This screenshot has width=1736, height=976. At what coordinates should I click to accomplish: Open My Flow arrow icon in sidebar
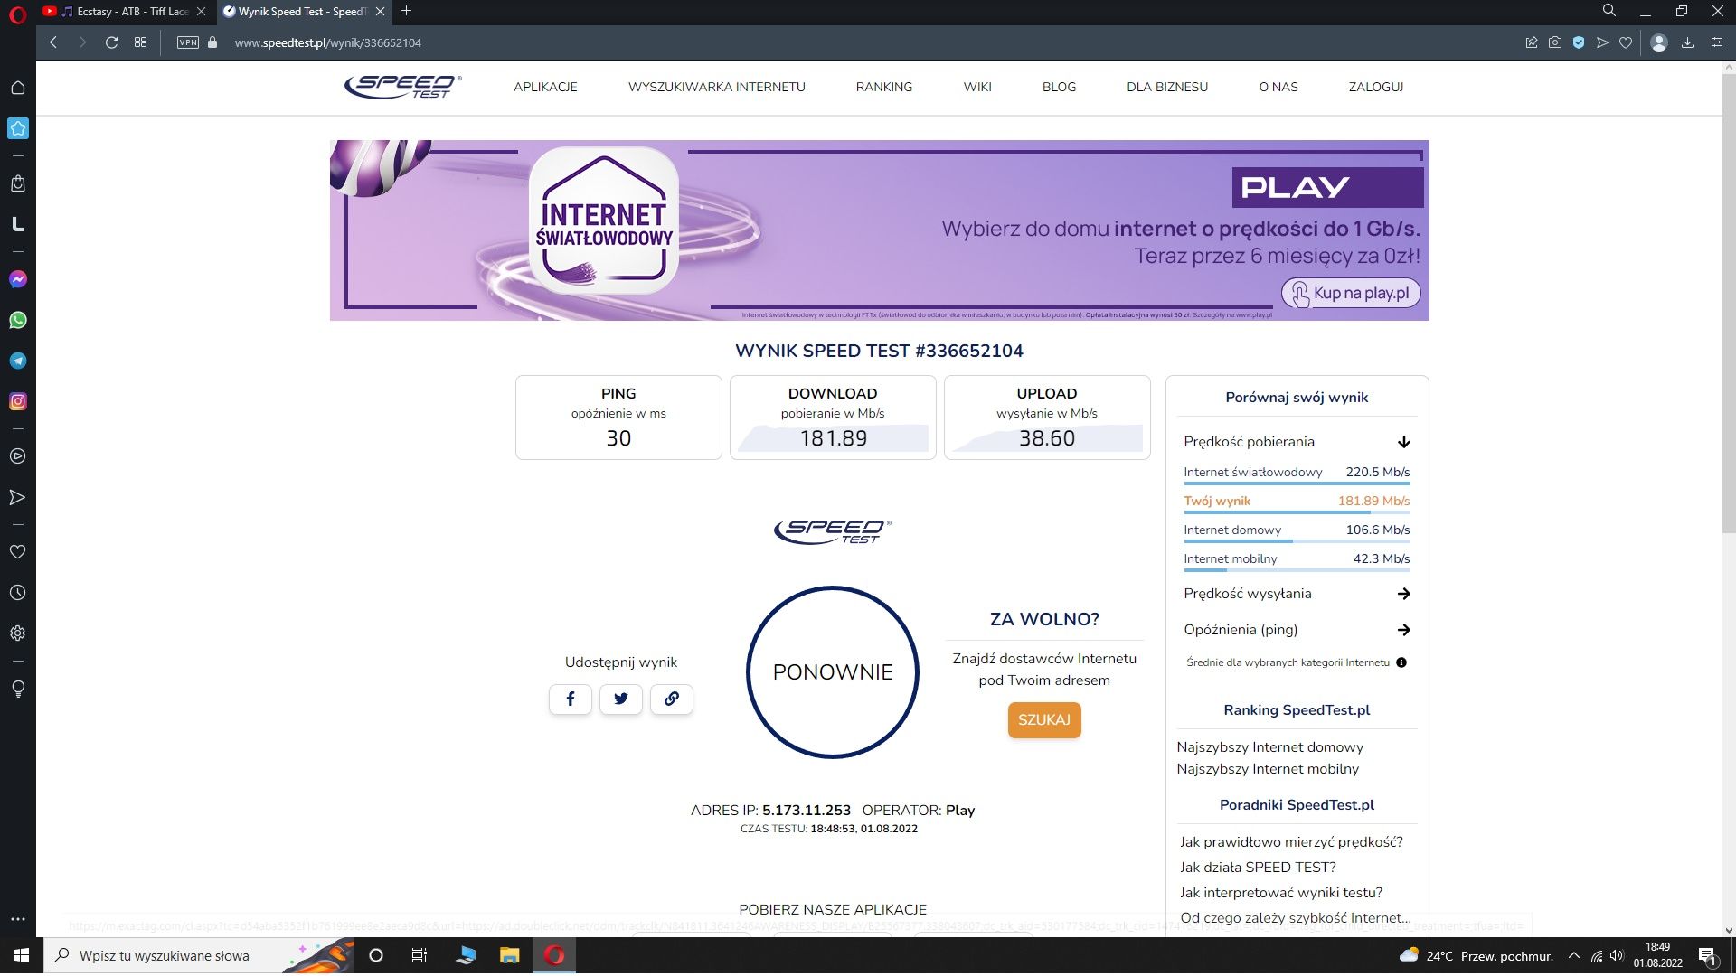(x=17, y=497)
